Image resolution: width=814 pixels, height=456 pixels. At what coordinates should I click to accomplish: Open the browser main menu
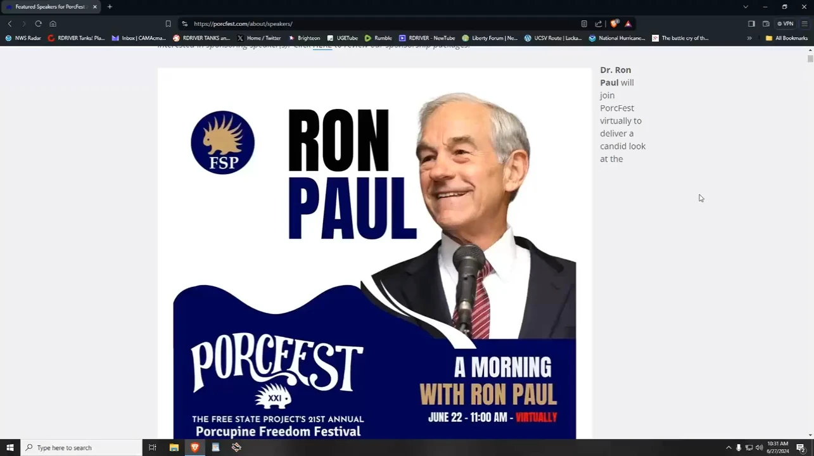804,23
